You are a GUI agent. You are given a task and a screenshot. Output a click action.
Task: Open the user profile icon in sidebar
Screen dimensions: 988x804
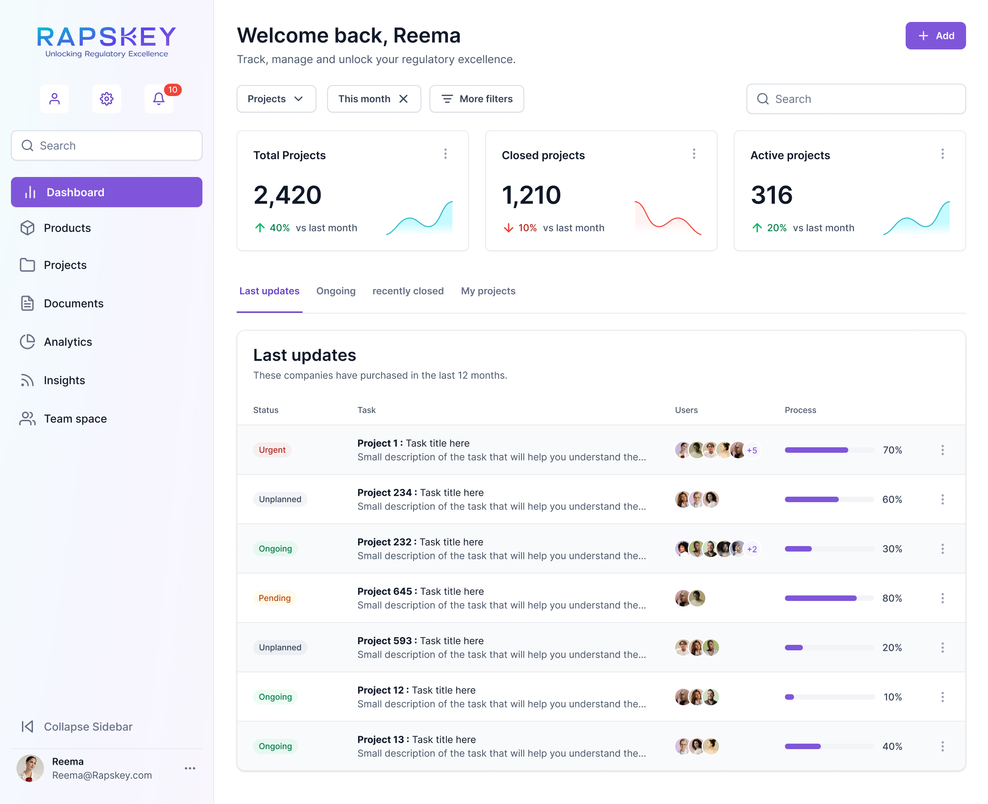click(54, 99)
